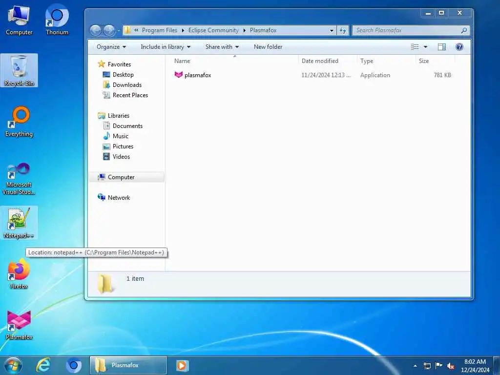Click the network tray icon
Screen dimensions: 500x375
(427, 366)
